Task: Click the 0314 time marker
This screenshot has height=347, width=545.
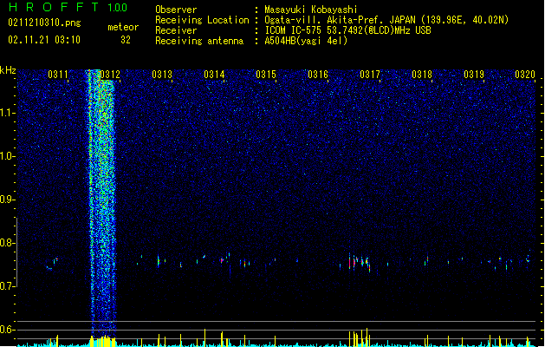Action: tap(214, 75)
